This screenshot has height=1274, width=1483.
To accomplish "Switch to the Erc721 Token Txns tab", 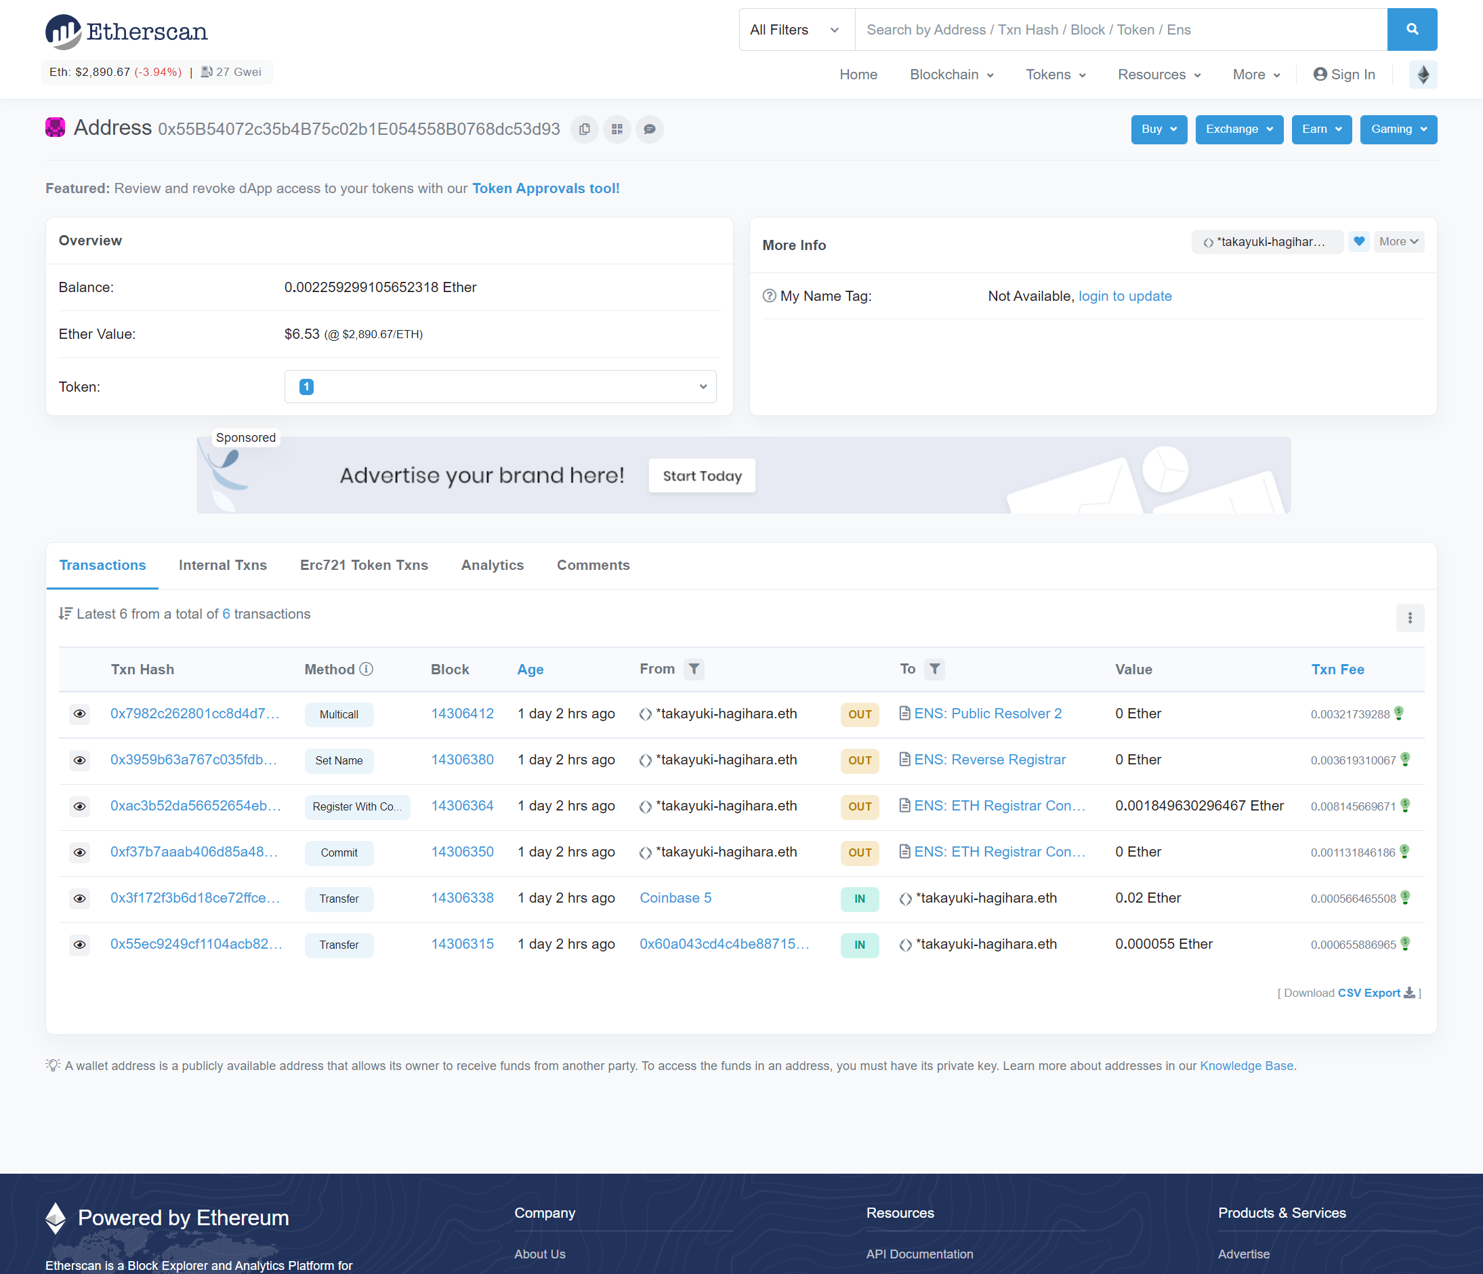I will [364, 564].
